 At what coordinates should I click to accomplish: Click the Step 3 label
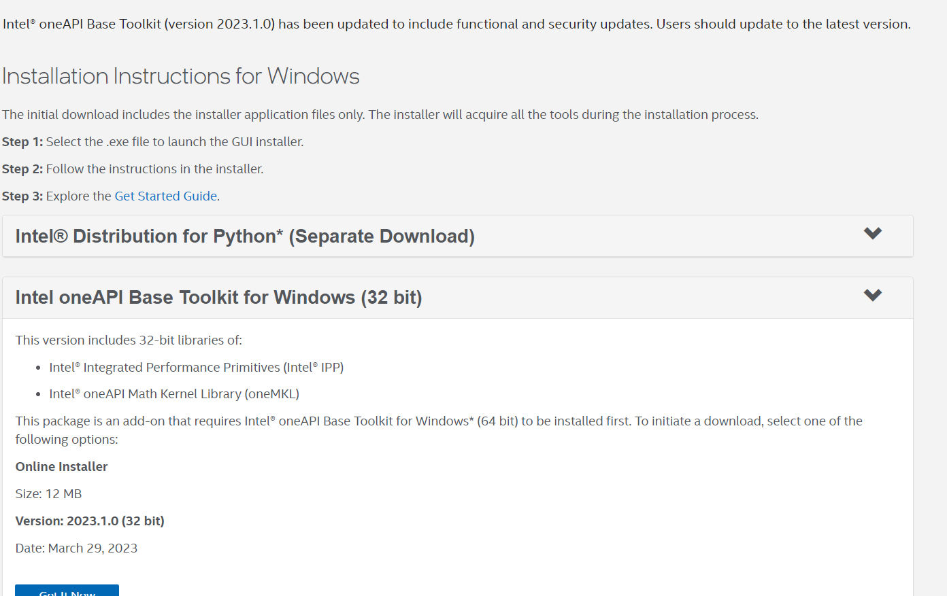click(22, 196)
